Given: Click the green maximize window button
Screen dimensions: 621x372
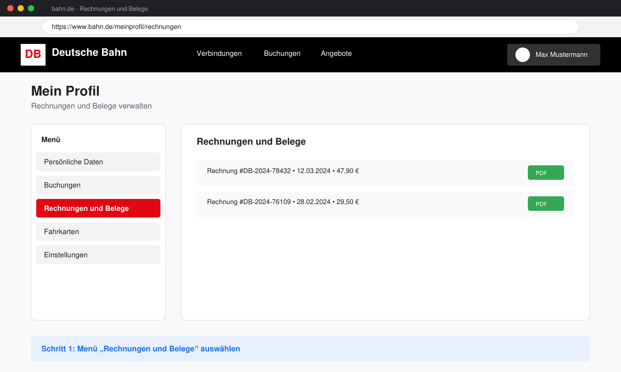Looking at the screenshot, I should click(31, 8).
